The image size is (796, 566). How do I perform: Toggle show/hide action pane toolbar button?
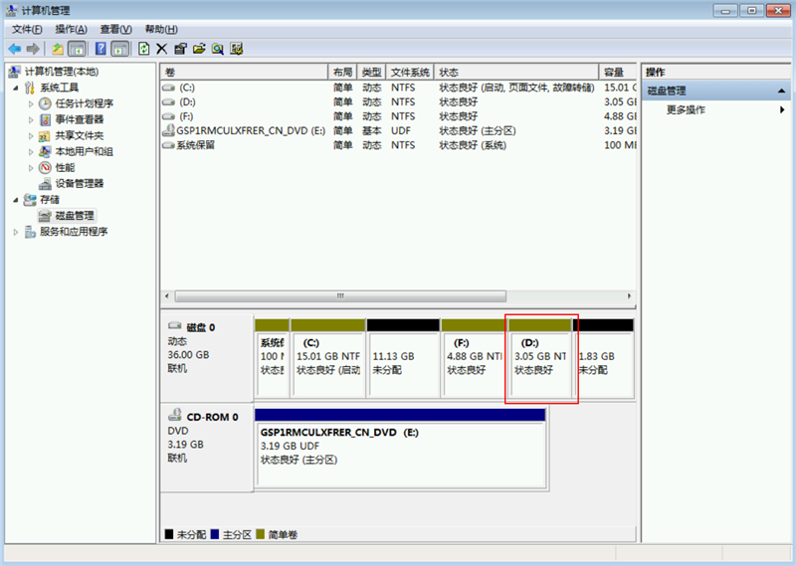119,49
